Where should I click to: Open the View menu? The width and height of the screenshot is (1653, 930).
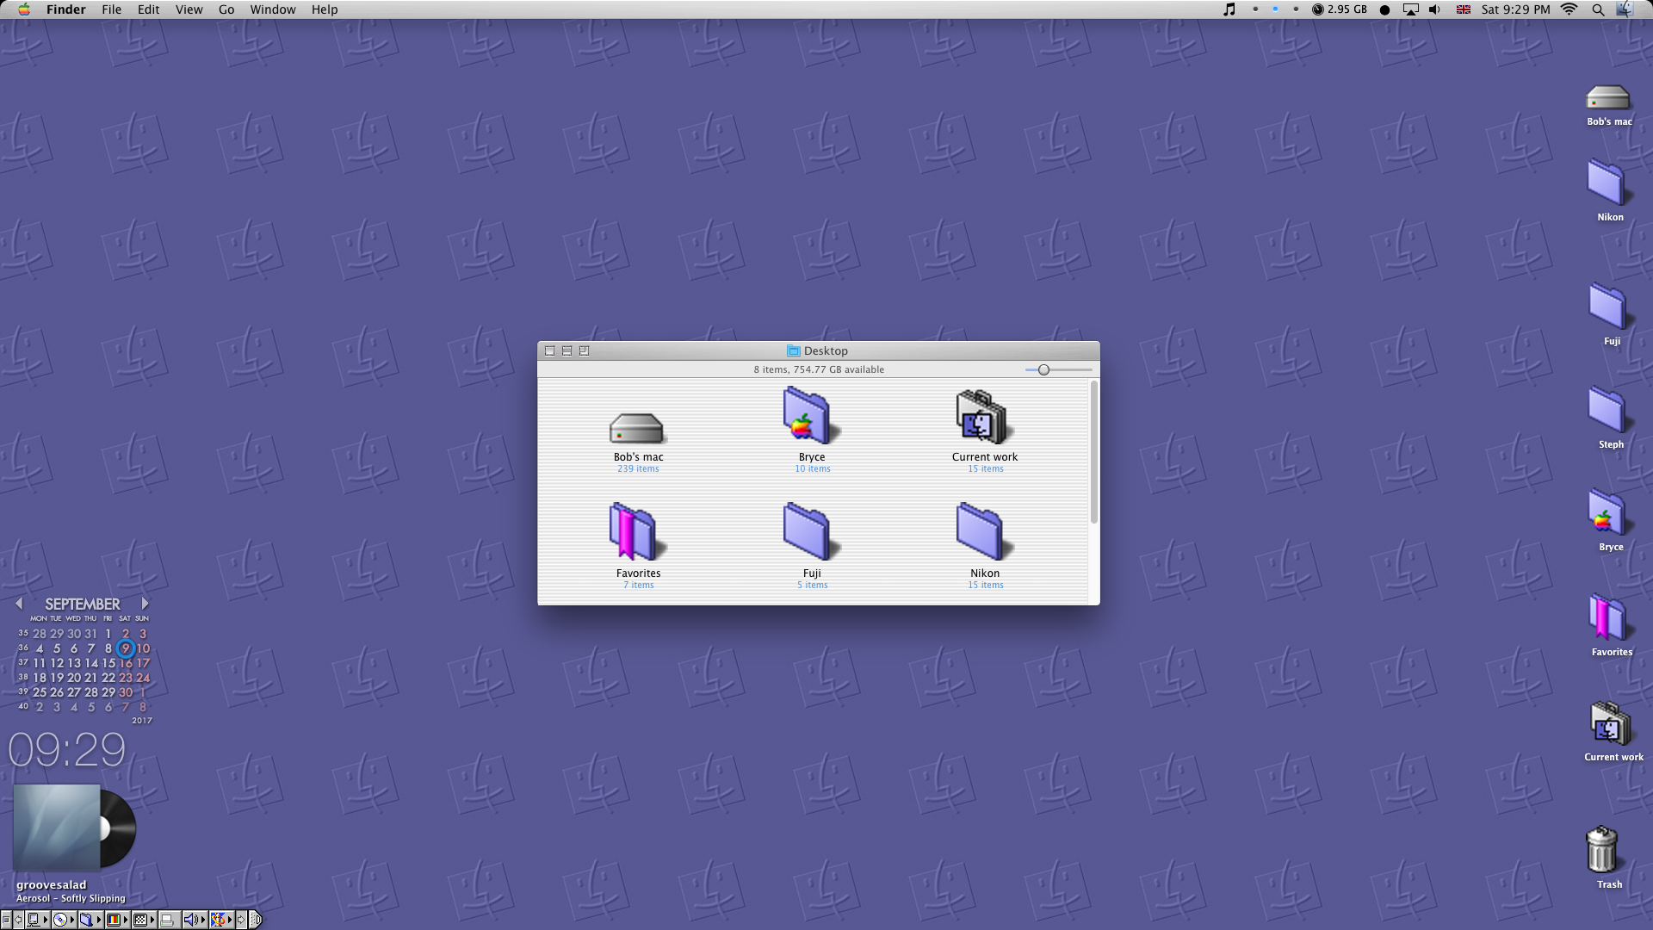coord(189,9)
